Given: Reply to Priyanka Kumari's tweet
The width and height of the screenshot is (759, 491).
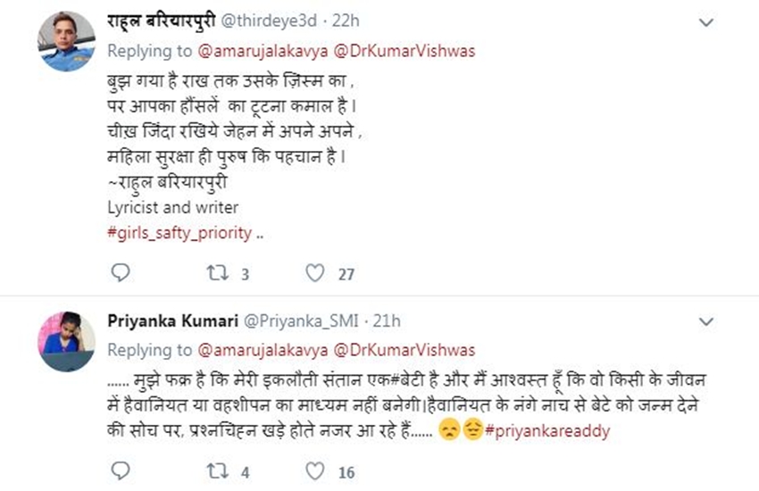Looking at the screenshot, I should point(122,470).
